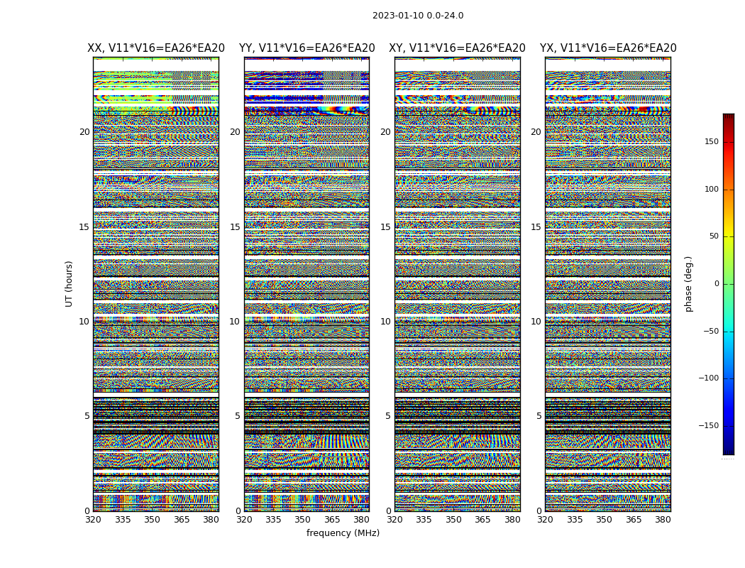Click the 20 hour tick beside the YY plot
The image size is (745, 568).
[x=234, y=132]
